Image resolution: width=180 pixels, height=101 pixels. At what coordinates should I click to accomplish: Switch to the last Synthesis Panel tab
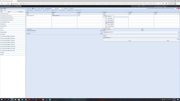78,10
